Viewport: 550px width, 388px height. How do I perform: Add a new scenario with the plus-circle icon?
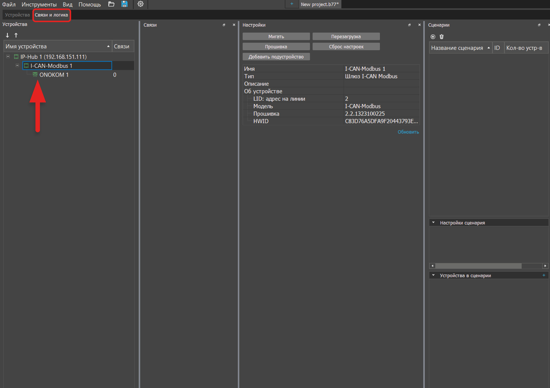(433, 37)
